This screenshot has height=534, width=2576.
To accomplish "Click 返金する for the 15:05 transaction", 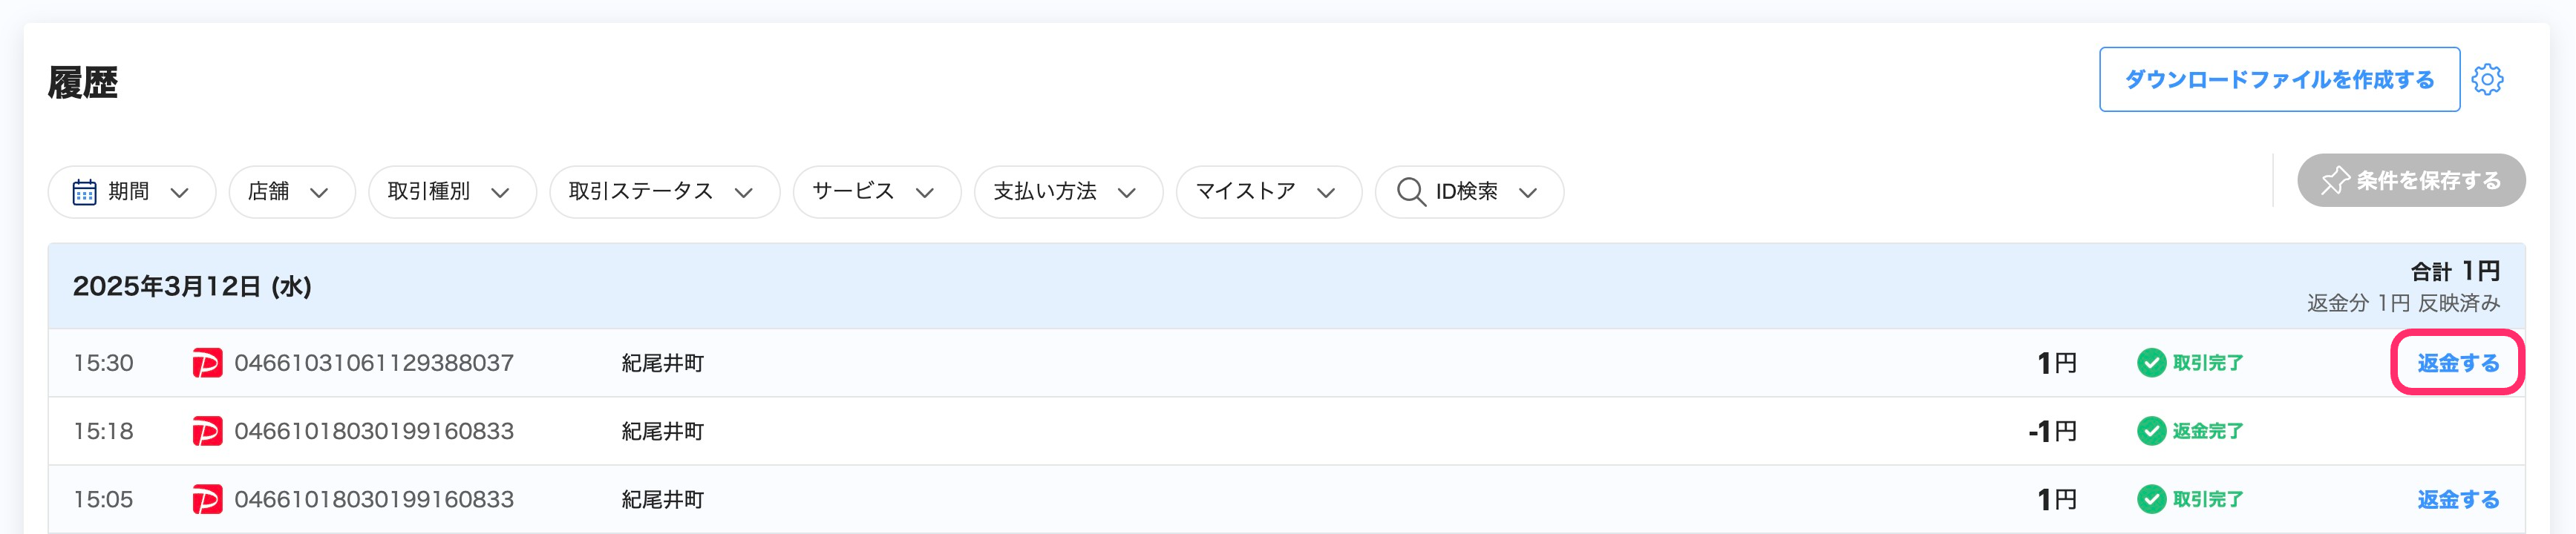I will click(2458, 499).
